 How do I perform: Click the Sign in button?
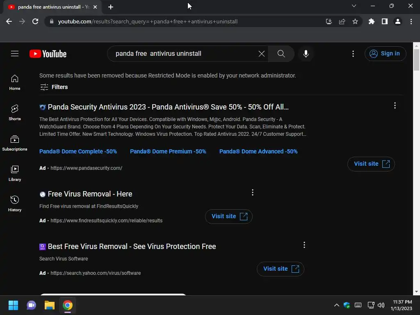(385, 54)
